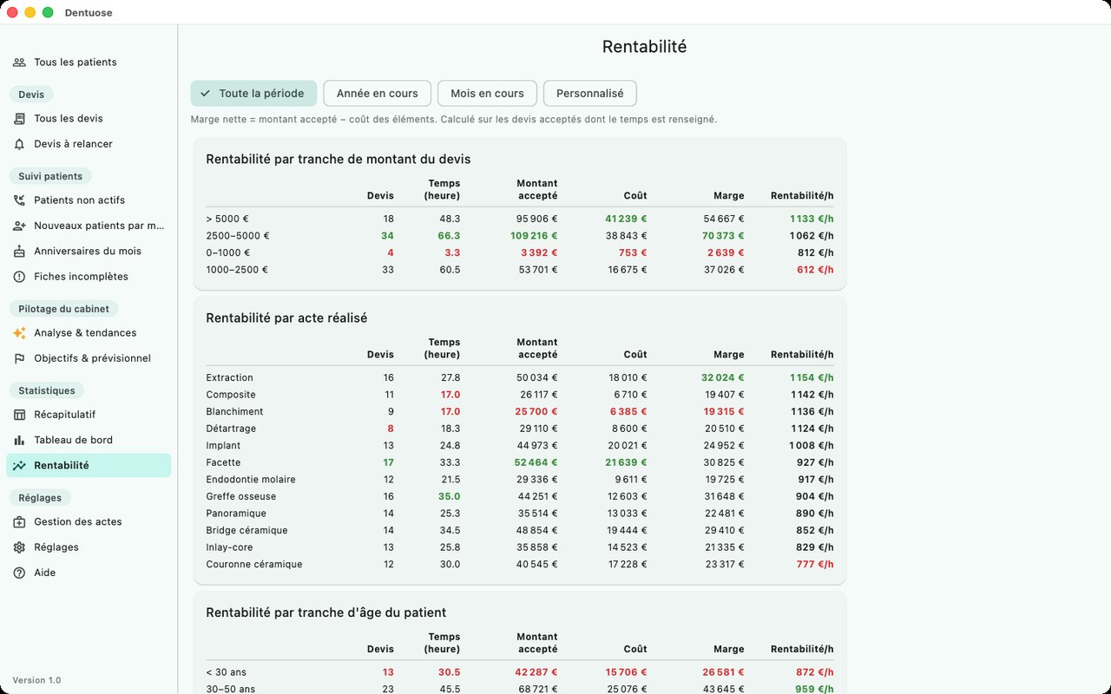Click the > 5000 € row label
Screen dimensions: 1111x694
227,219
